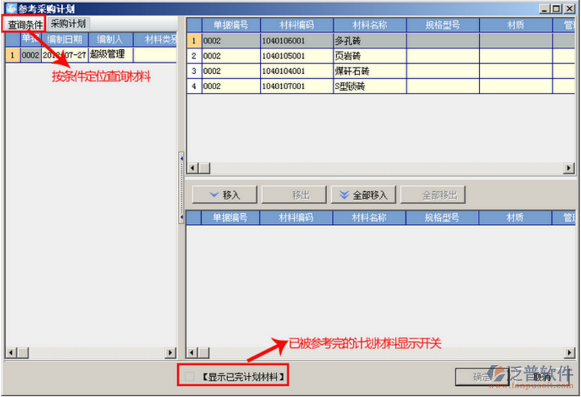This screenshot has width=581, height=397.
Task: Click lower table scrollbar right arrow
Action: [x=569, y=353]
